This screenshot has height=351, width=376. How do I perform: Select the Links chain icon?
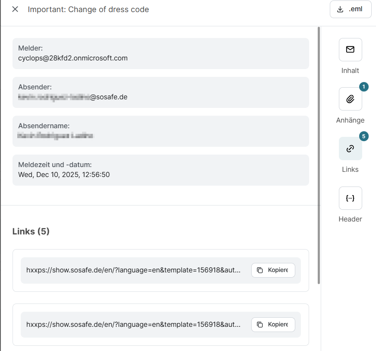point(350,149)
